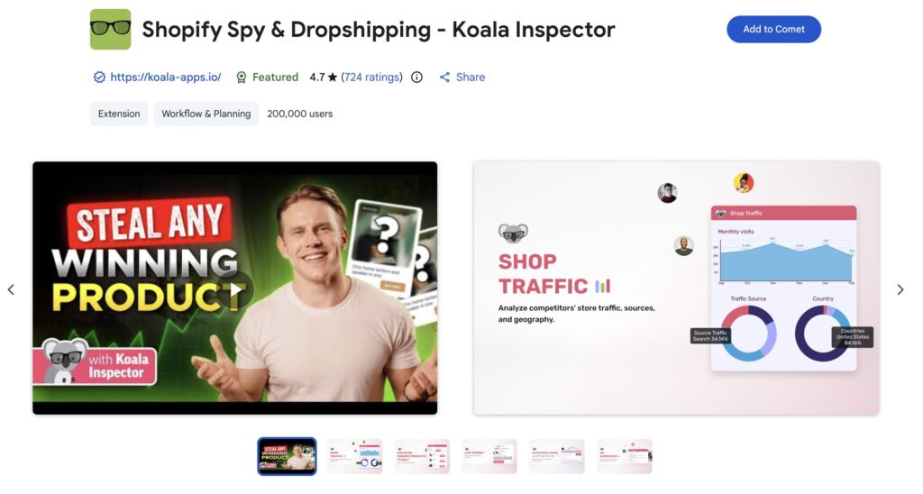Screen dimensions: 923x494
Task: Open the 724 ratings link
Action: point(371,78)
